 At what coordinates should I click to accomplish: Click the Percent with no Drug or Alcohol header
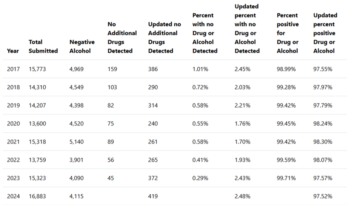tap(205, 33)
